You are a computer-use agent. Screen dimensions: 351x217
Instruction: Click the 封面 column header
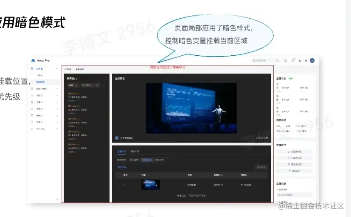click(143, 175)
